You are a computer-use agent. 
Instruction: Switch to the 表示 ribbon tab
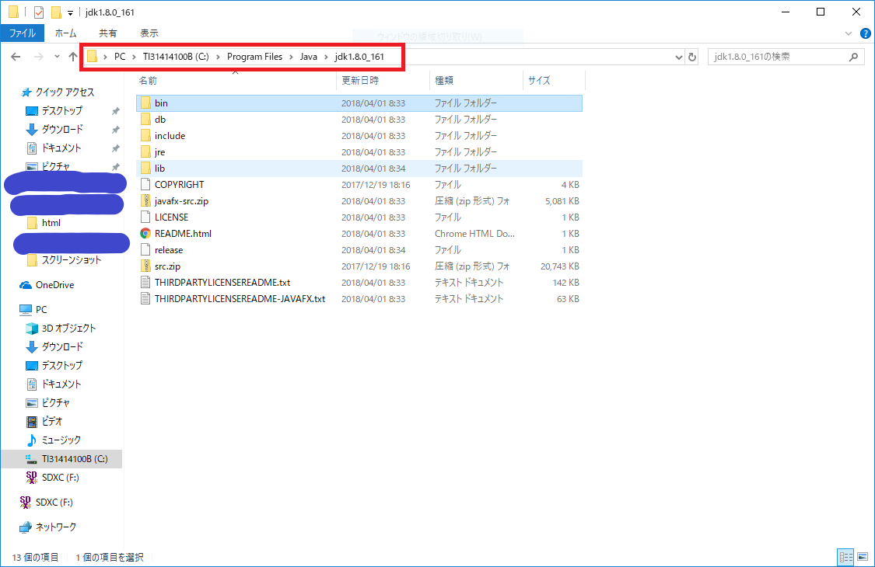[x=149, y=33]
